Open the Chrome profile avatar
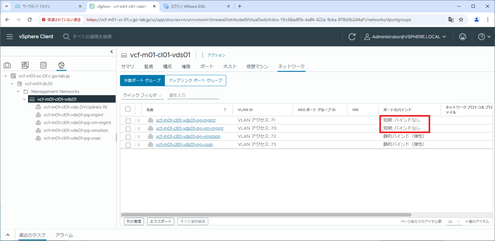The image size is (495, 241). [x=477, y=19]
